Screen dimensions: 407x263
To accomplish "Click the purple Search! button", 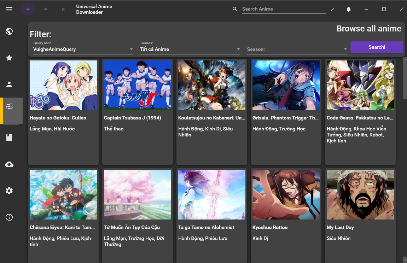I will 377,47.
